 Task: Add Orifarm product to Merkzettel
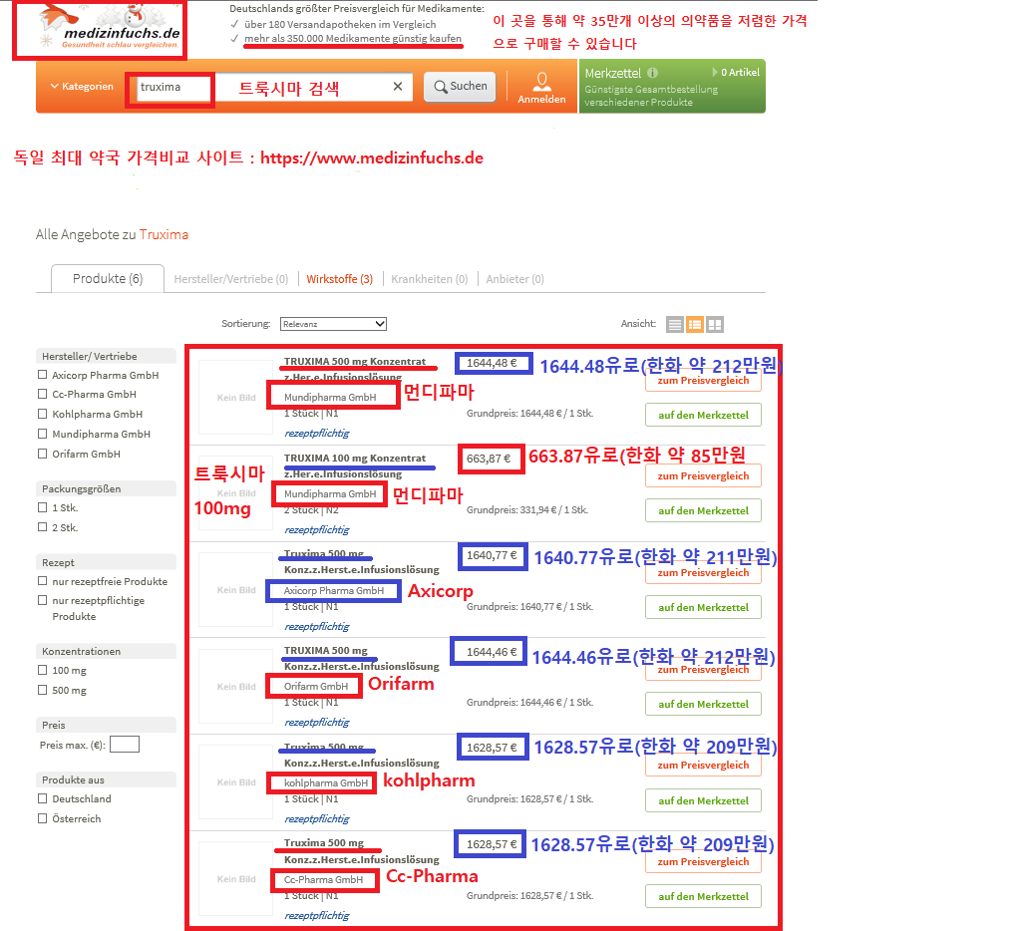pos(703,704)
